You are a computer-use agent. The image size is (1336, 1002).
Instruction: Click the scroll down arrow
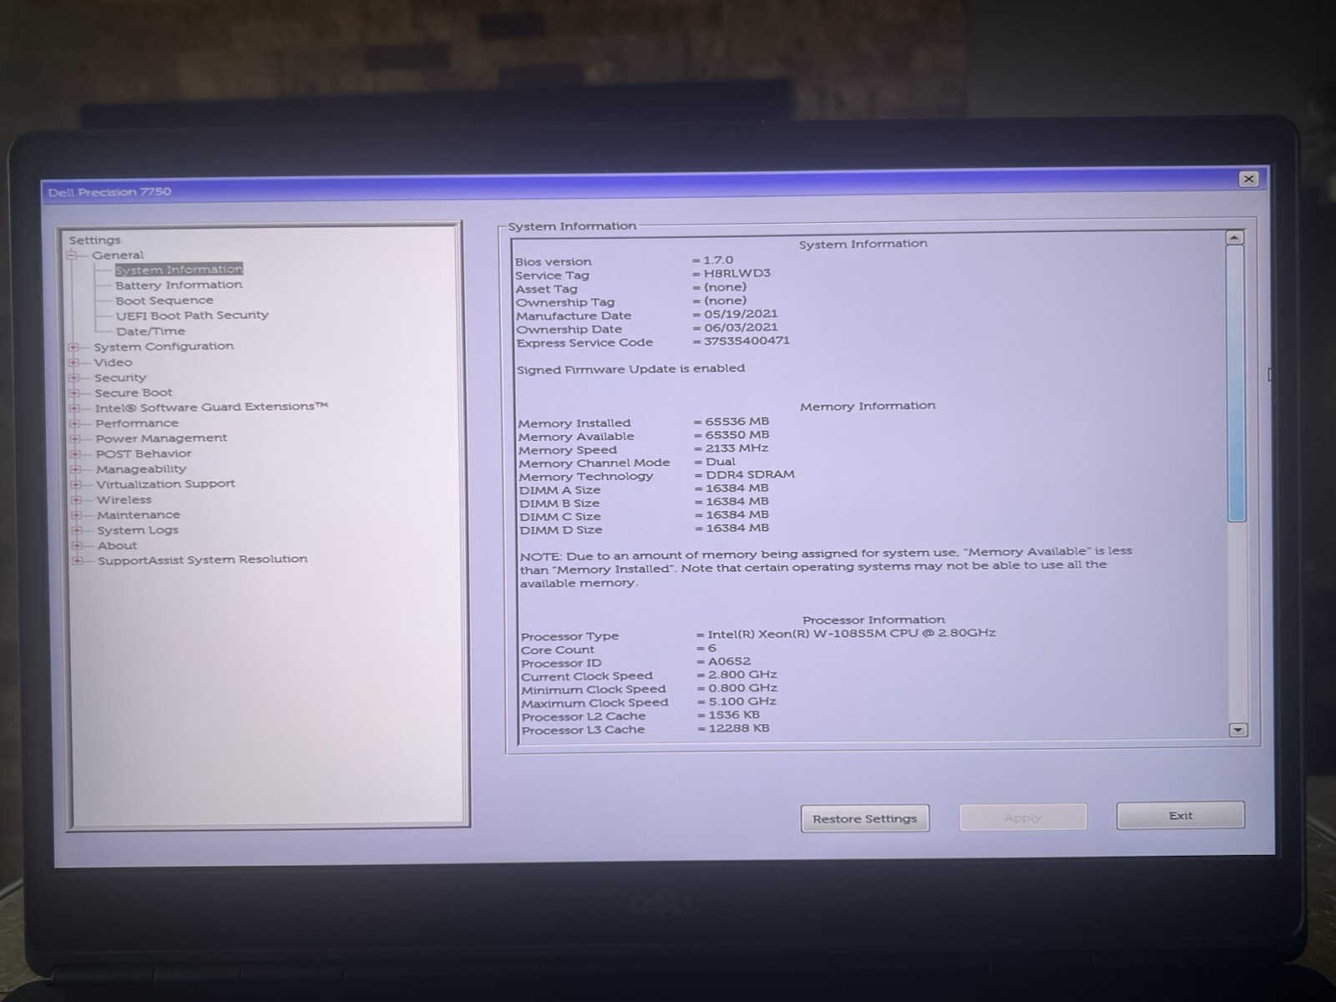[x=1238, y=730]
